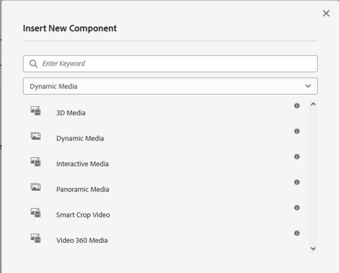Close the Insert New Component dialog
Screen dimensions: 339x273
pos(326,13)
